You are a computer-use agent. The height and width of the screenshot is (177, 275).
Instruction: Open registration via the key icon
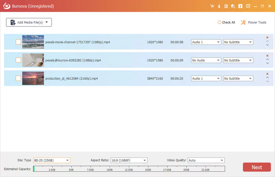click(x=219, y=6)
